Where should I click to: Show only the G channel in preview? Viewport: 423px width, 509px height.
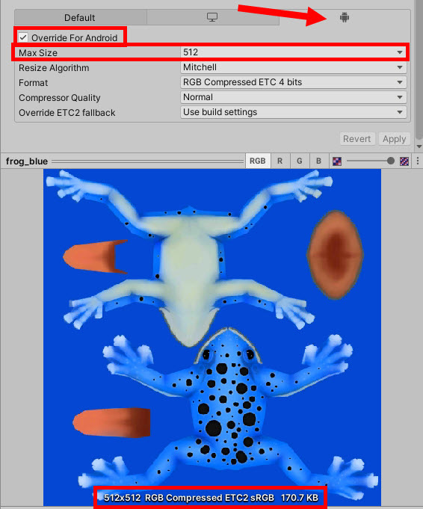point(300,161)
